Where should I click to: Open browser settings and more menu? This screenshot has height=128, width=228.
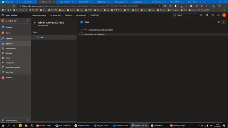[x=225, y=6]
